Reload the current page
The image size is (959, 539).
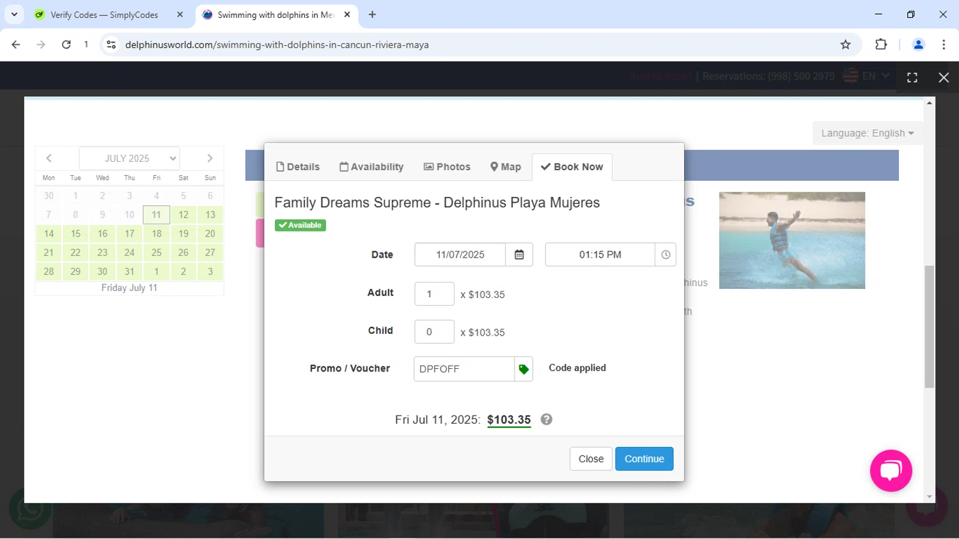pyautogui.click(x=66, y=45)
